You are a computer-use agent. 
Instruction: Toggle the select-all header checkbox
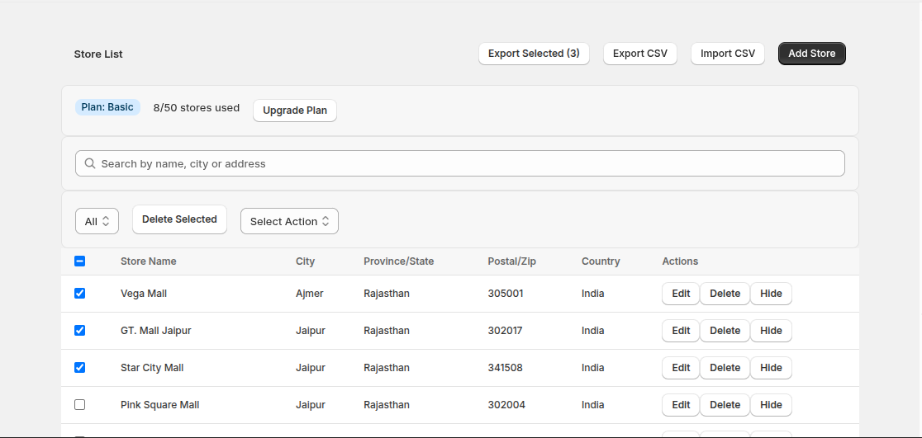tap(80, 261)
